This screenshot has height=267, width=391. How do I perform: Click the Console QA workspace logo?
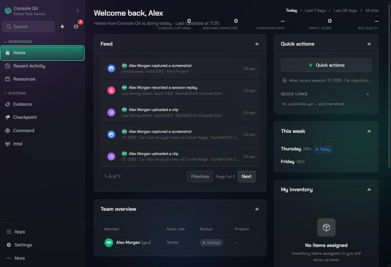tap(8, 11)
